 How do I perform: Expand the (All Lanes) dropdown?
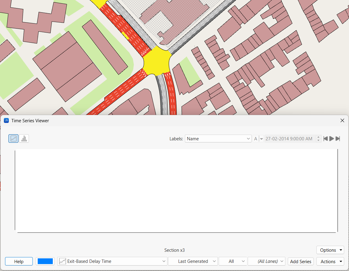pyautogui.click(x=266, y=261)
